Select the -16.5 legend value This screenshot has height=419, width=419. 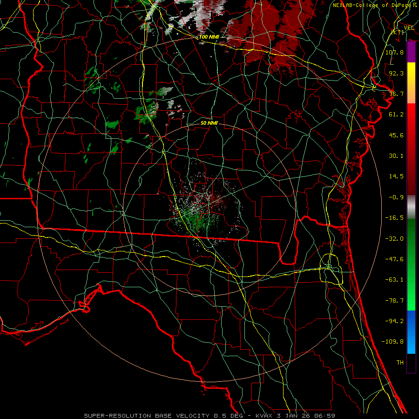point(394,218)
